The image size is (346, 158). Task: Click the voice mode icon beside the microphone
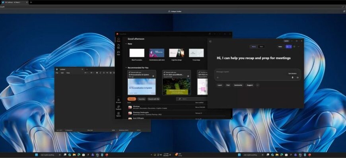tap(297, 77)
